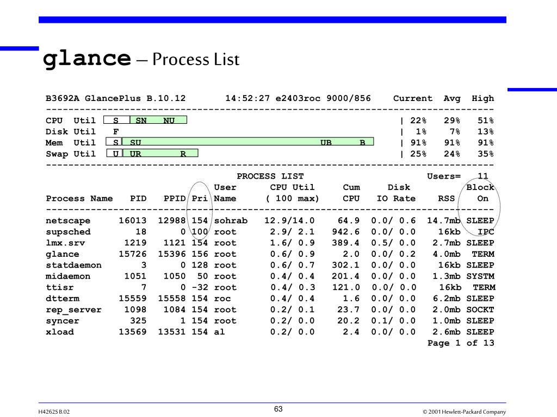Screen dimensions: 557x417
Task: Click the Pri column header
Action: [x=200, y=199]
